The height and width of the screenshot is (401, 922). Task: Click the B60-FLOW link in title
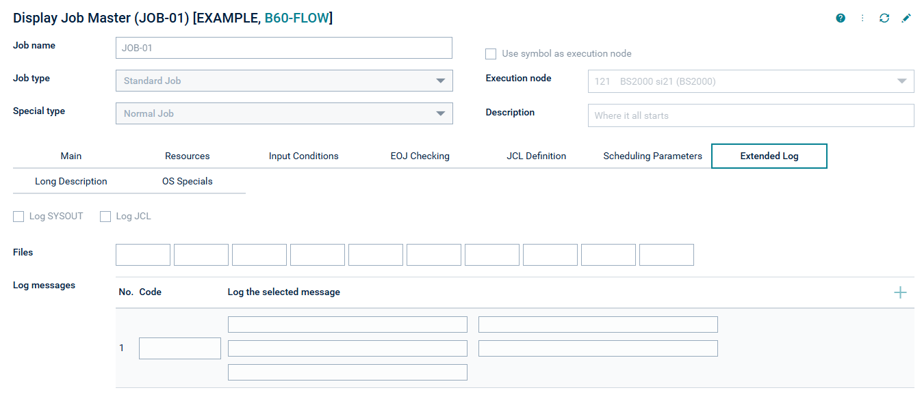point(296,18)
